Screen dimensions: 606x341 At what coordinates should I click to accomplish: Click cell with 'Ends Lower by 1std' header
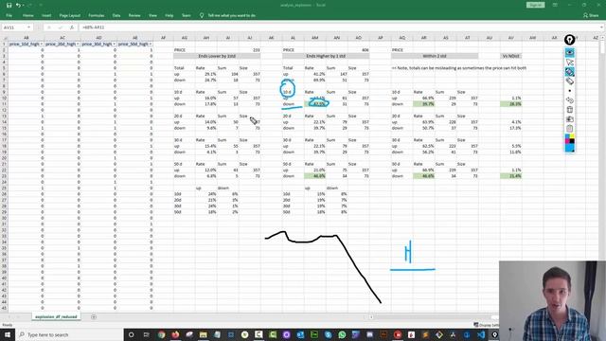[217, 56]
